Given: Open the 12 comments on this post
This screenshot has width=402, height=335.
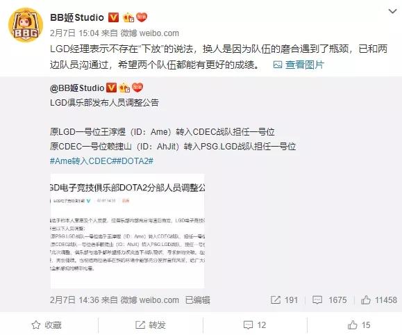Looking at the screenshot, I should point(255,325).
